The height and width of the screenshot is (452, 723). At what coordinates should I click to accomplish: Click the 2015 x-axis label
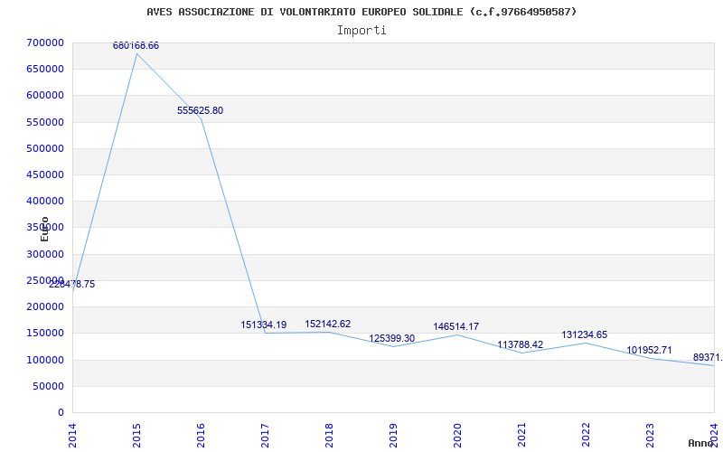pyautogui.click(x=136, y=435)
